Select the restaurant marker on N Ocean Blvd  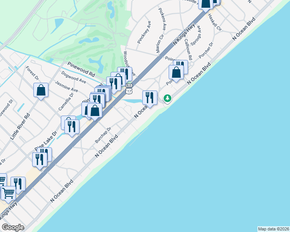pos(150,99)
